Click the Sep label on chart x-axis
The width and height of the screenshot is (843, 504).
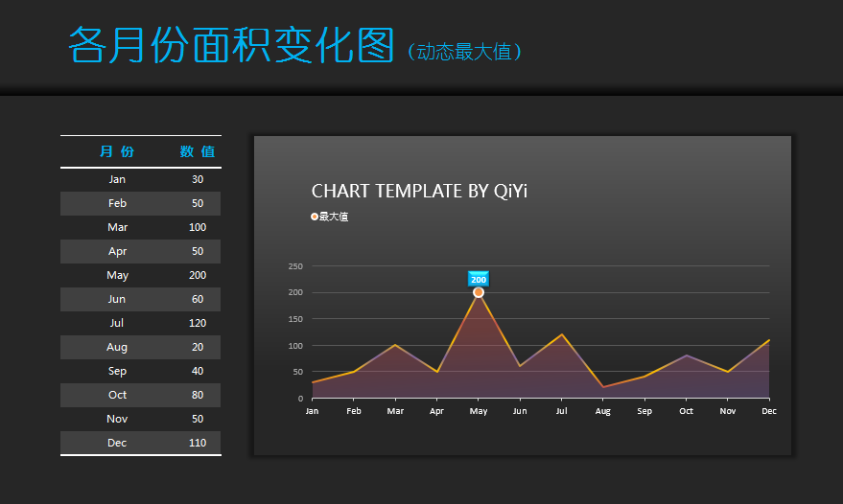(644, 412)
